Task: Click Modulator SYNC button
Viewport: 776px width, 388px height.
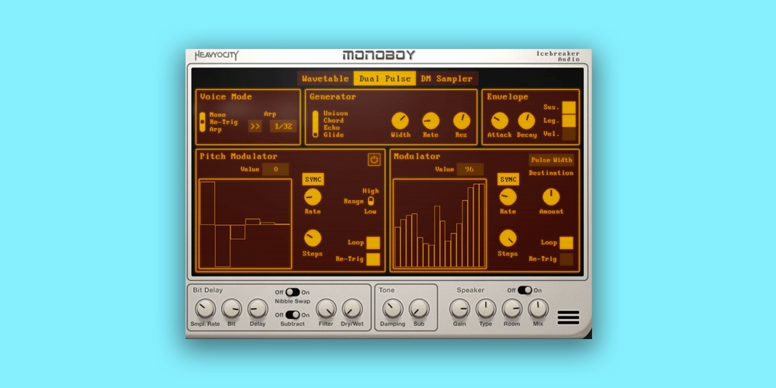Action: pyautogui.click(x=508, y=179)
